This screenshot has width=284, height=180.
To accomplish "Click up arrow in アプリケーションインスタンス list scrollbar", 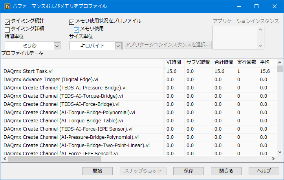I will tap(260, 29).
